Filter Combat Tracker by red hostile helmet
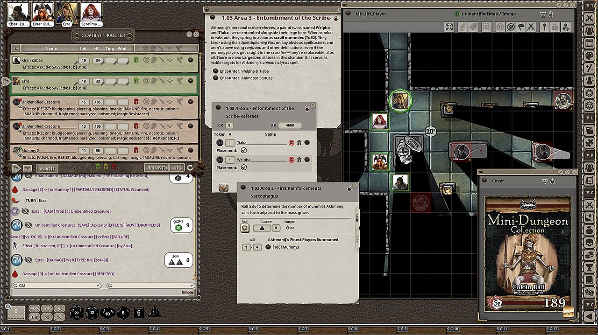The height and width of the screenshot is (335, 598). tap(114, 167)
